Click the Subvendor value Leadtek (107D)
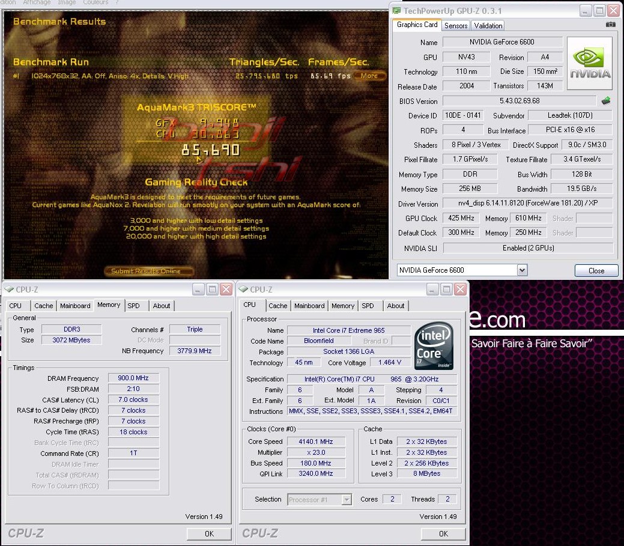 [570, 115]
